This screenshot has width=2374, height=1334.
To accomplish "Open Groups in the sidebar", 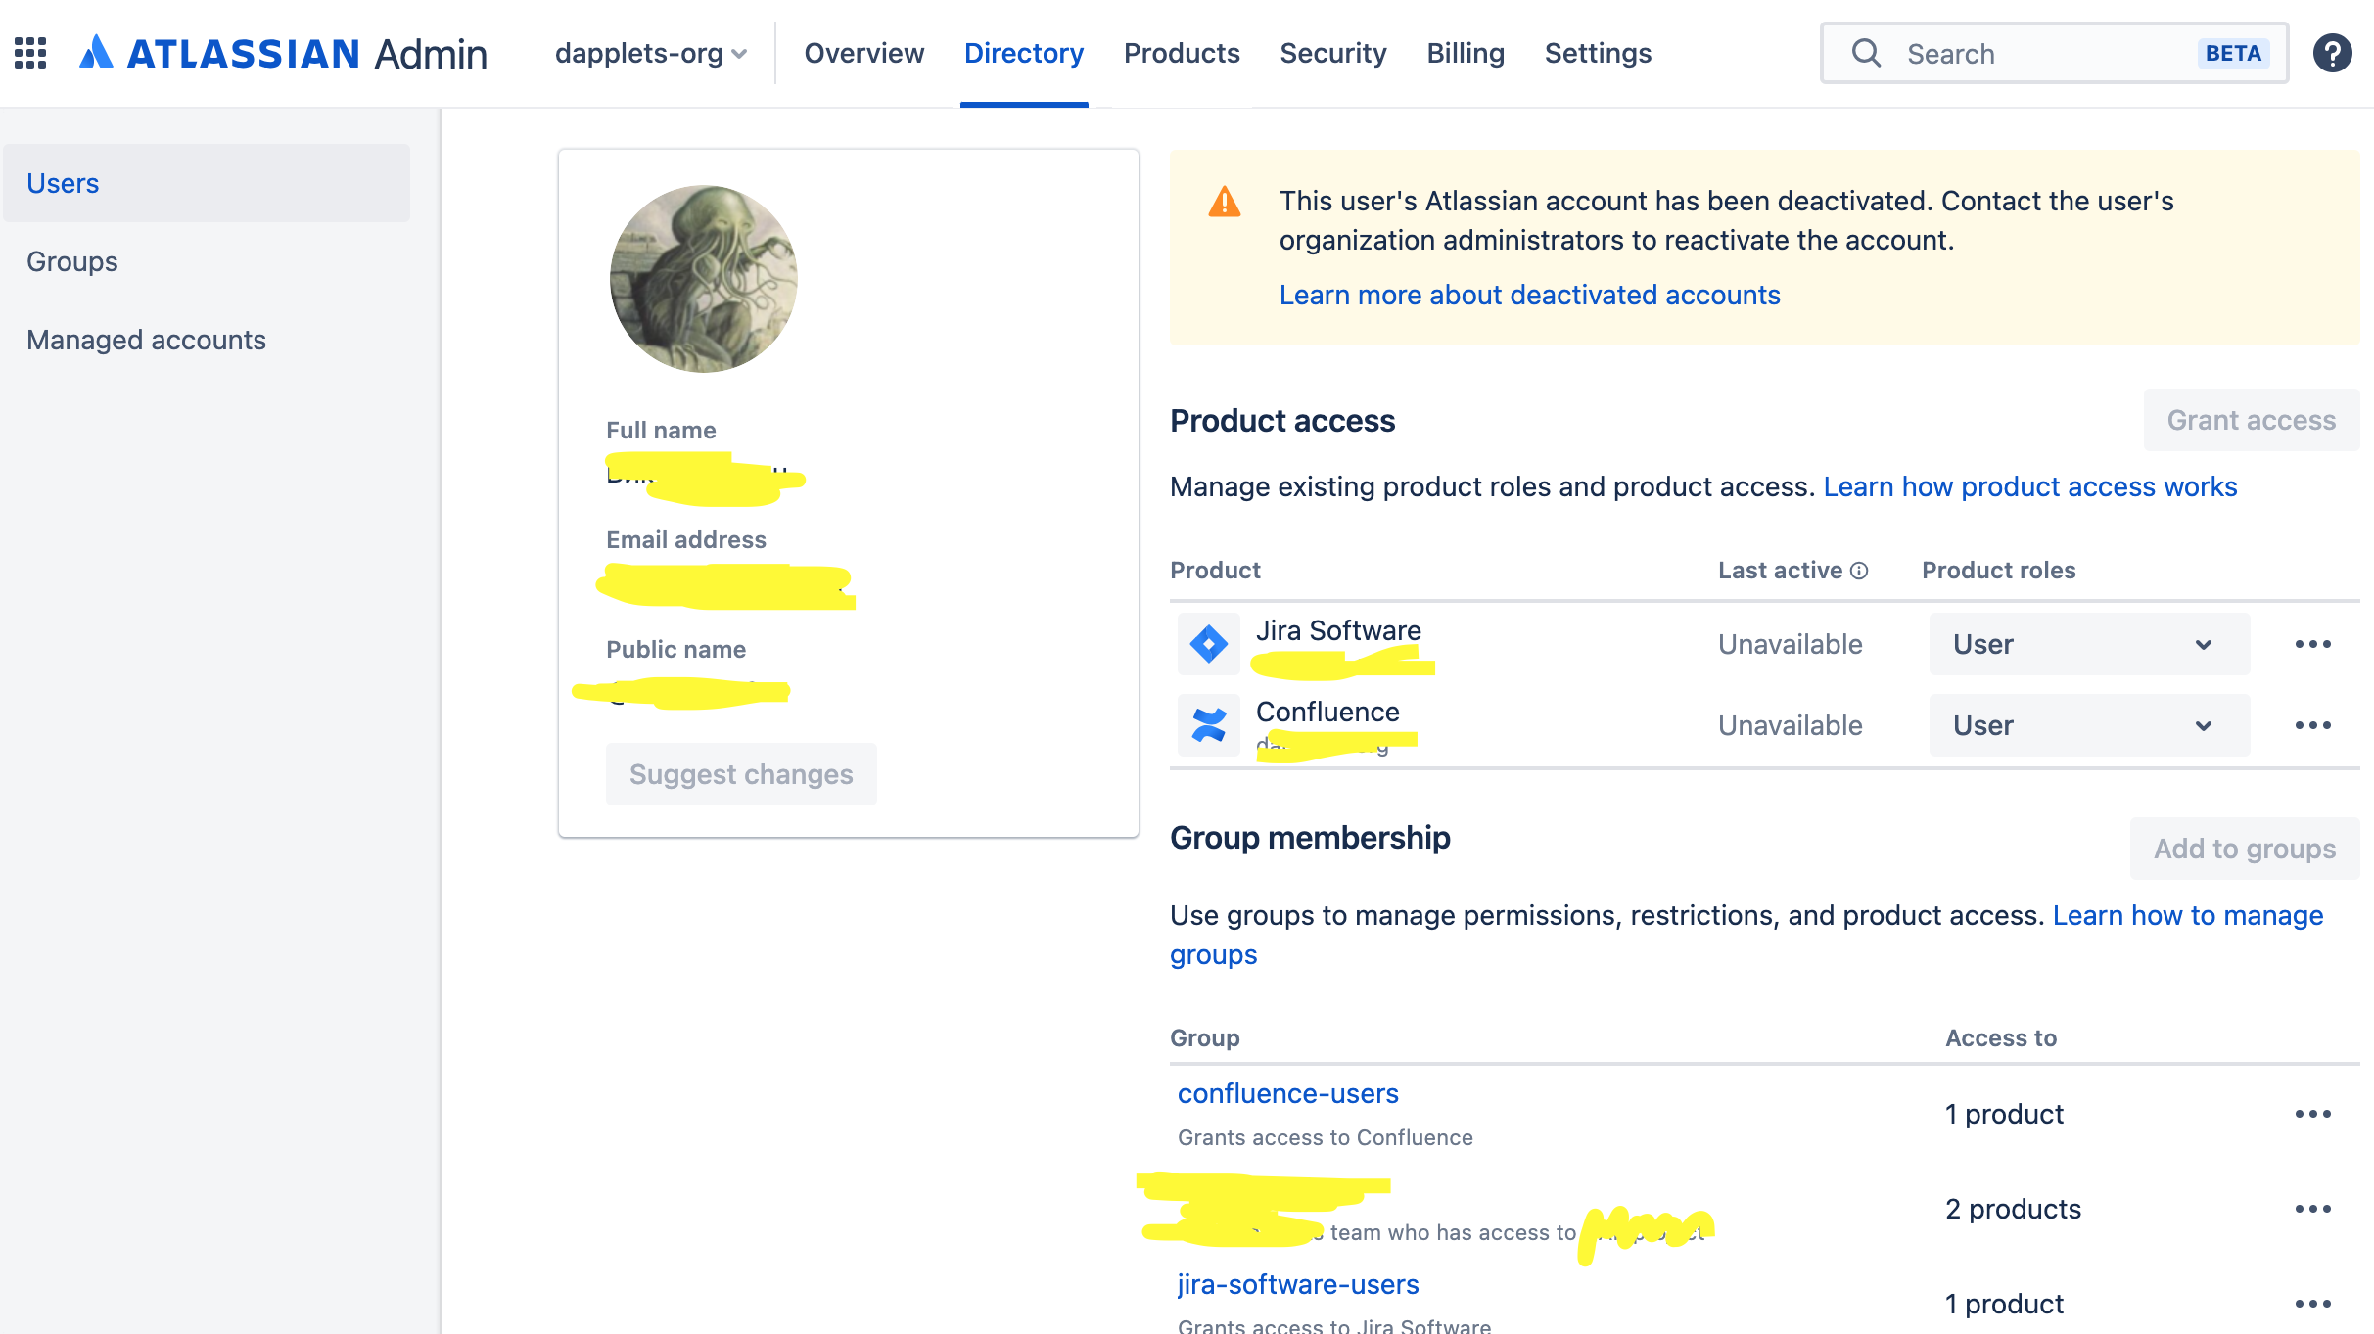I will pyautogui.click(x=71, y=260).
